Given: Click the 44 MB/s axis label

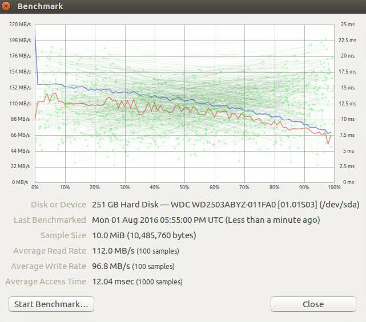Looking at the screenshot, I should coord(21,151).
